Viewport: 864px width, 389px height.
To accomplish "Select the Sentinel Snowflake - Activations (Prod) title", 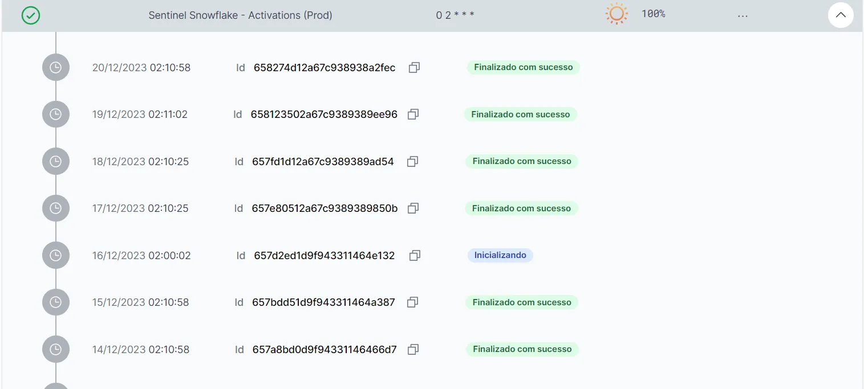I will [240, 15].
